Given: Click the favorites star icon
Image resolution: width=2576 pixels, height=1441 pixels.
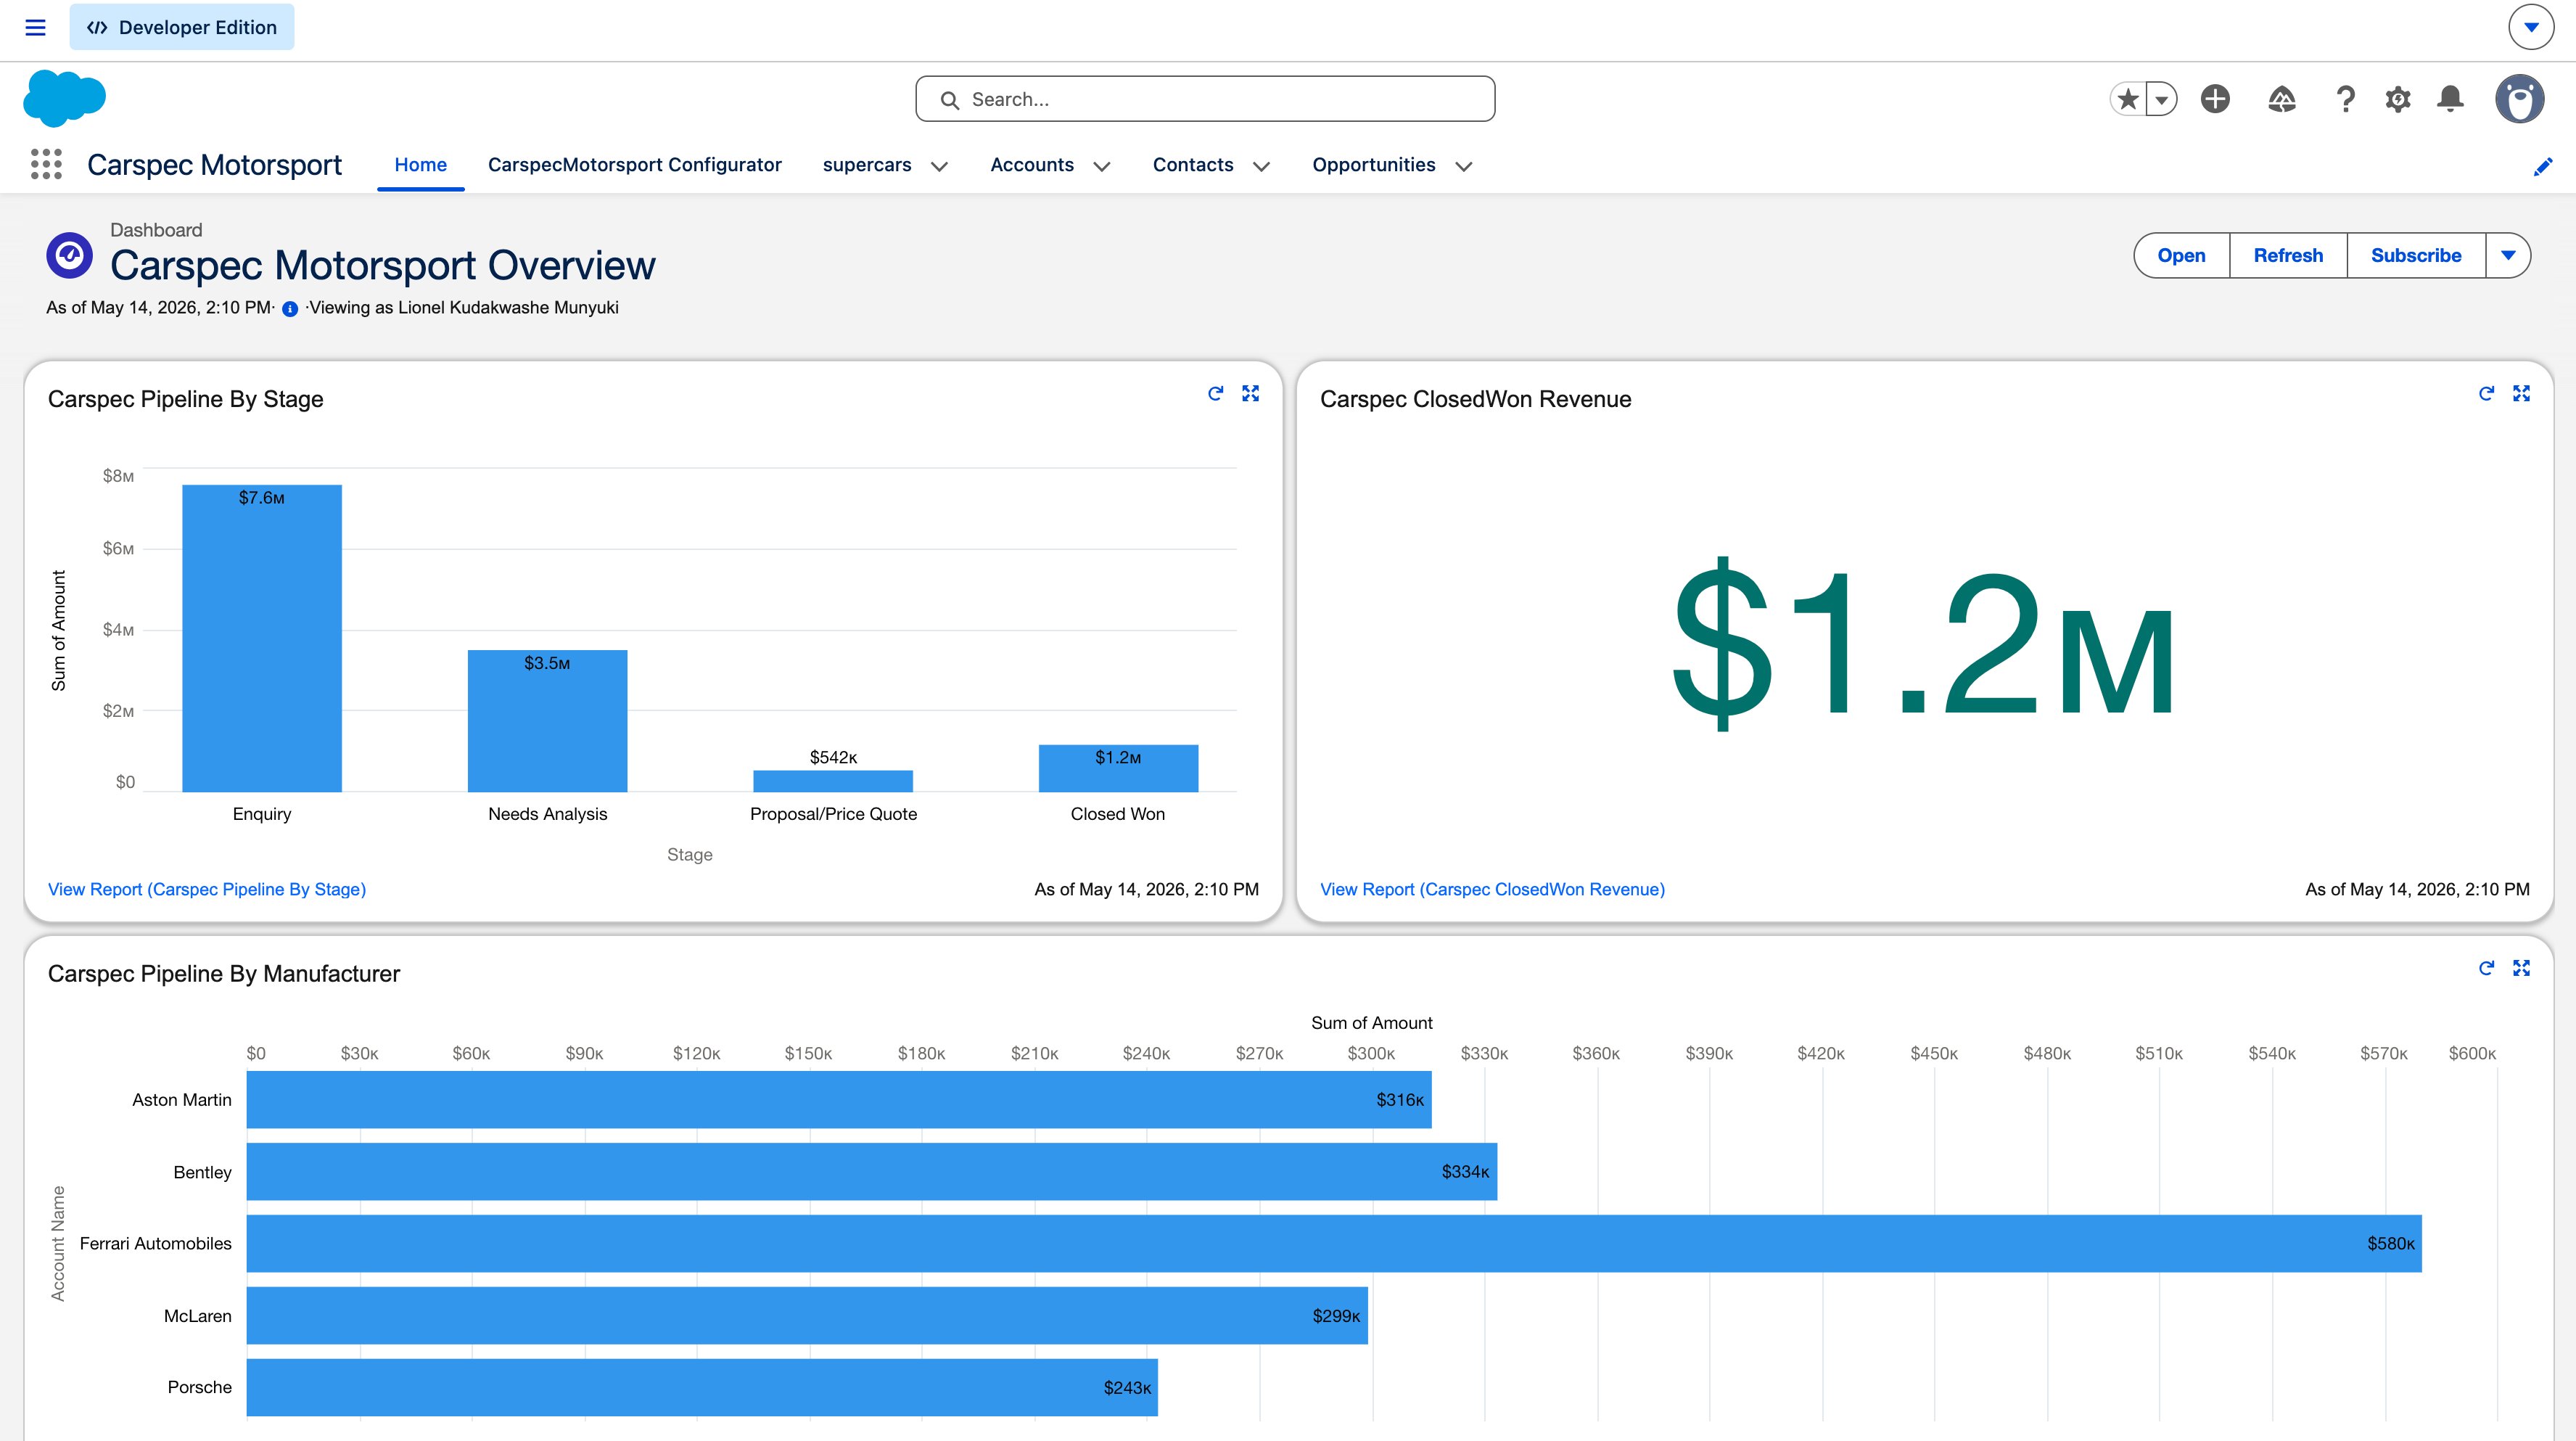Looking at the screenshot, I should (2128, 99).
